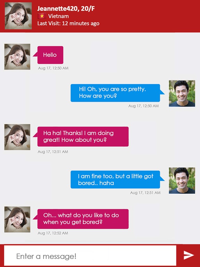Click 'Last Visit: 12 minutes ago' text
The image size is (200, 267).
coord(68,23)
